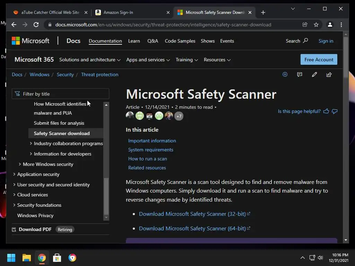Expand More Windows security node
The image size is (355, 266).
[x=20, y=164]
